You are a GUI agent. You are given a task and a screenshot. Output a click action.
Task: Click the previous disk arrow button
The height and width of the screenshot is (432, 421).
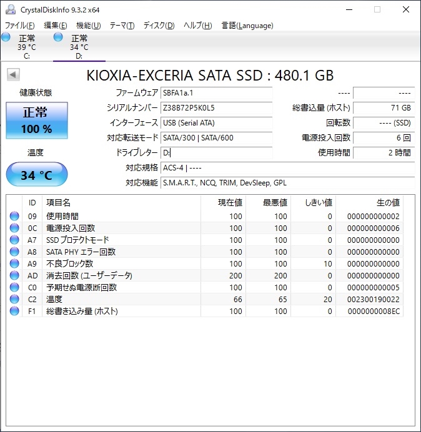[x=13, y=75]
